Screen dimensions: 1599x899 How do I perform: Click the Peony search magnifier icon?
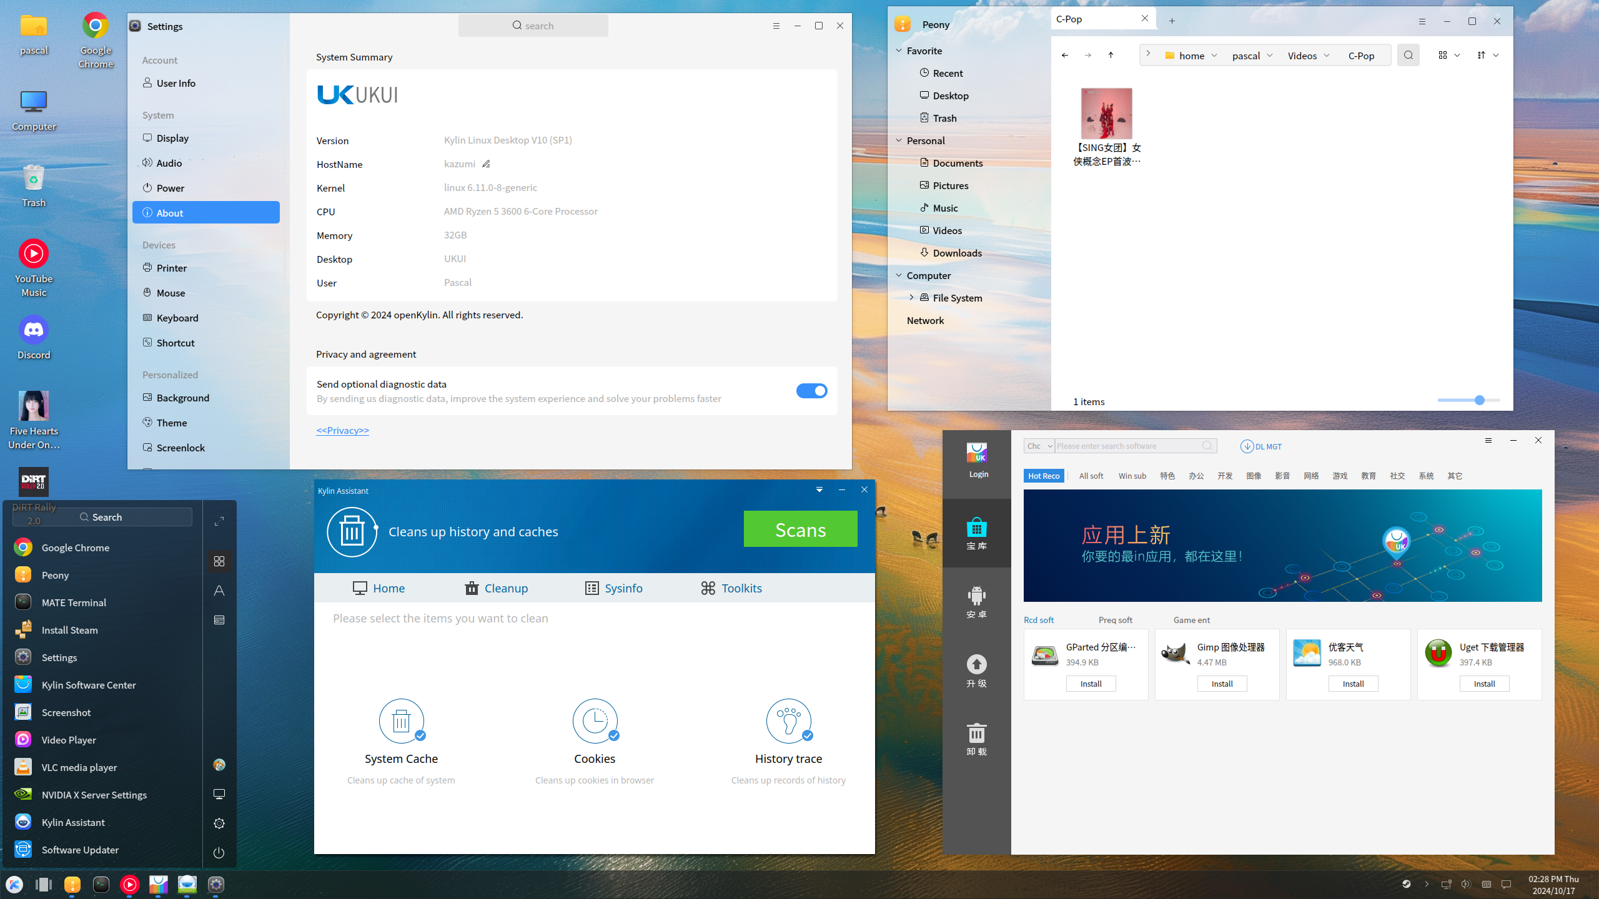click(1408, 56)
